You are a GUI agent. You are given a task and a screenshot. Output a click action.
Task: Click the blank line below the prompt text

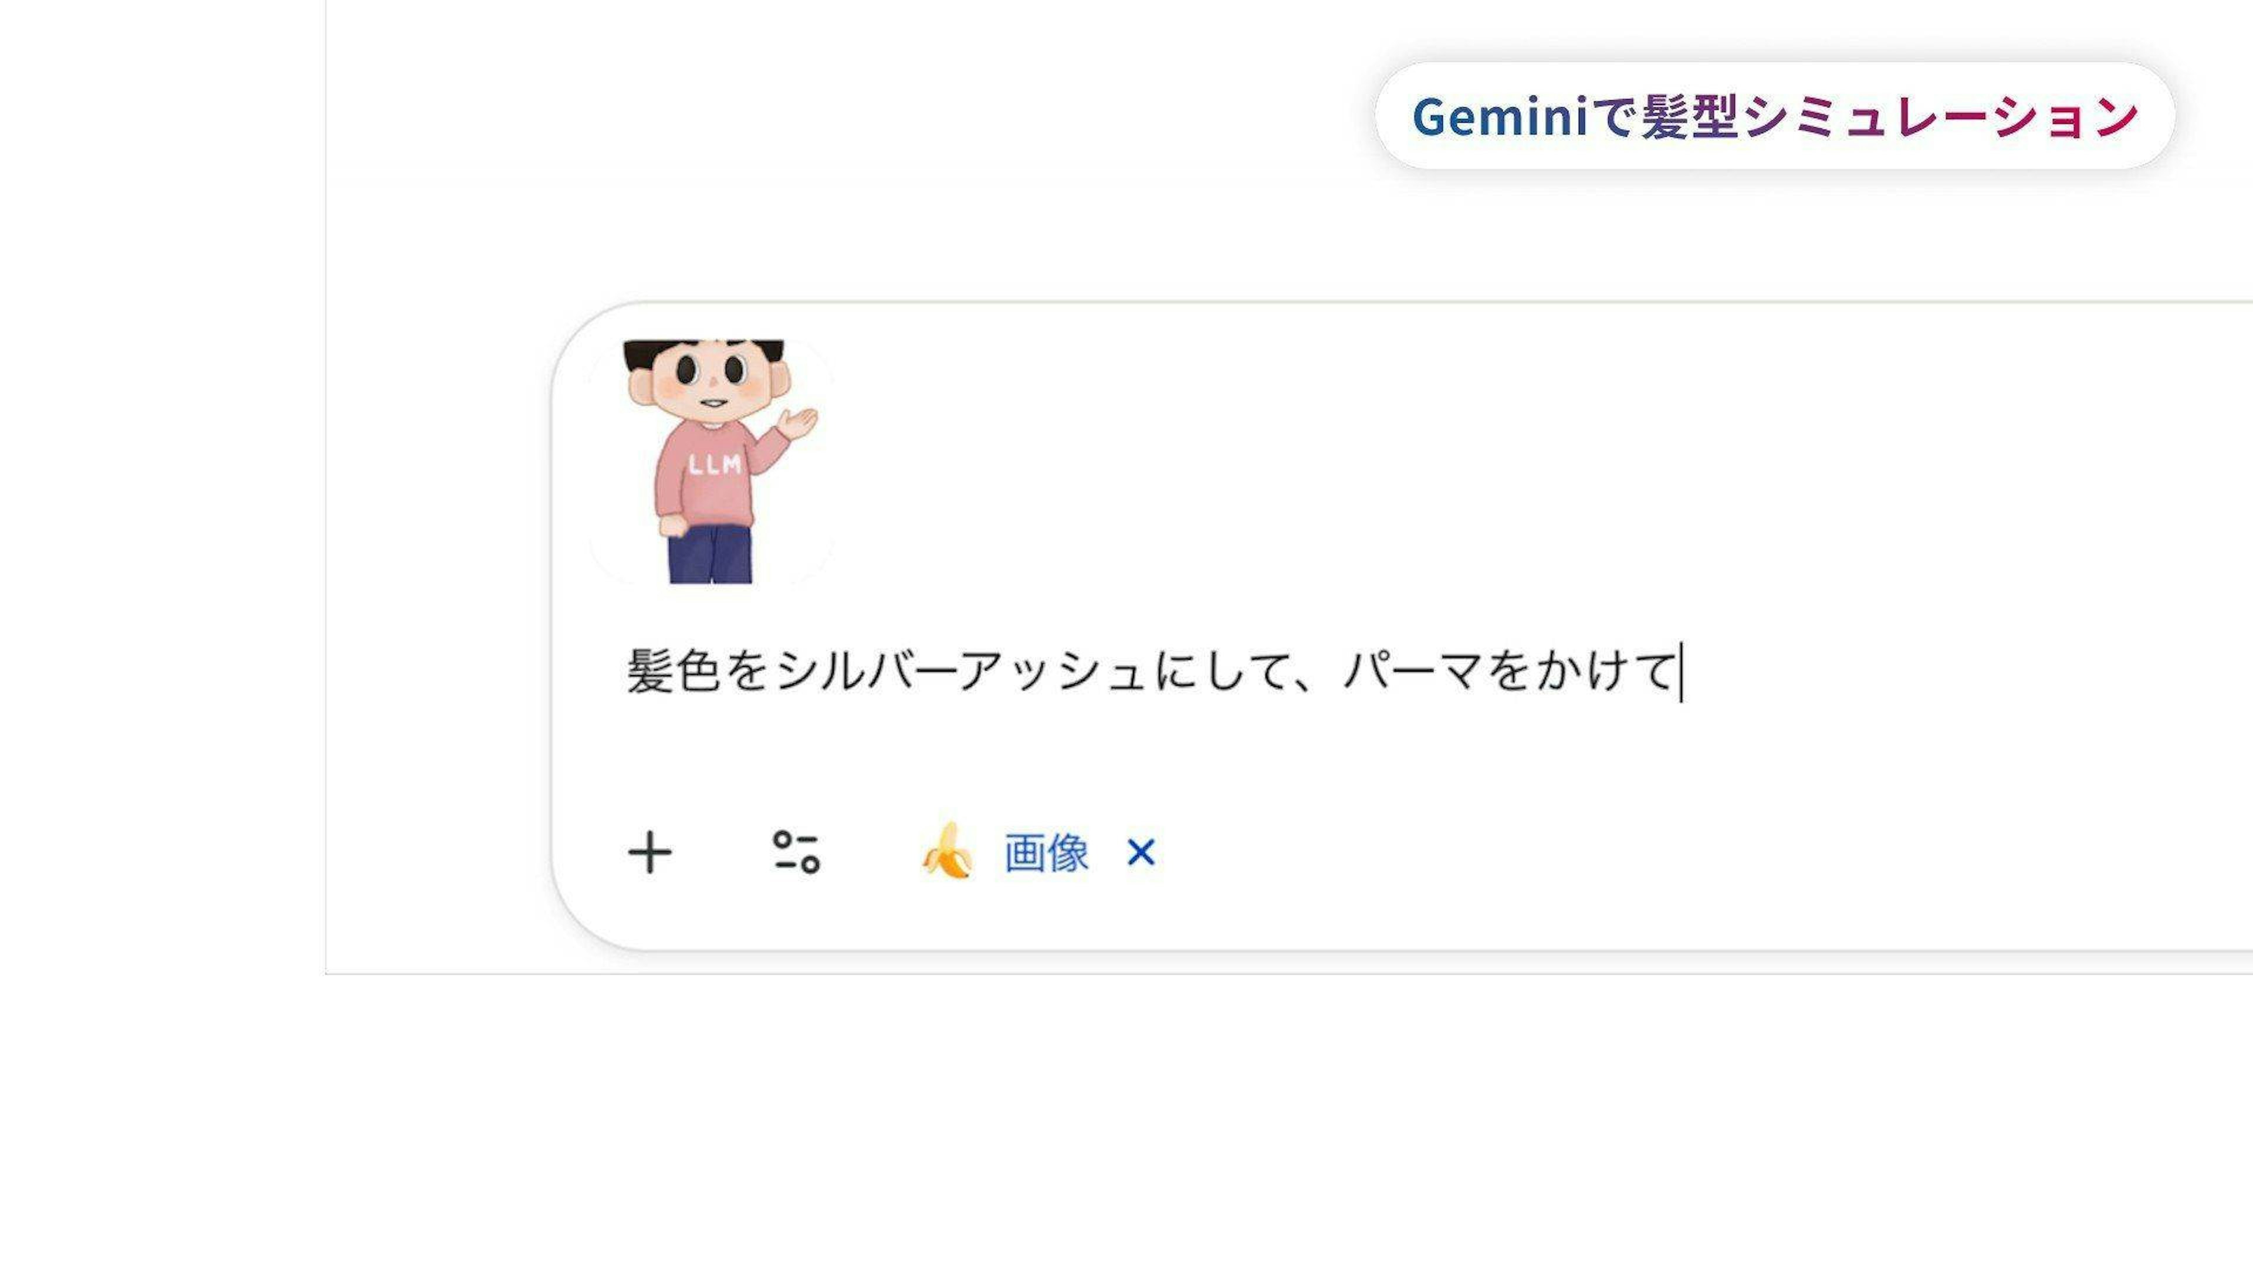(x=1137, y=752)
